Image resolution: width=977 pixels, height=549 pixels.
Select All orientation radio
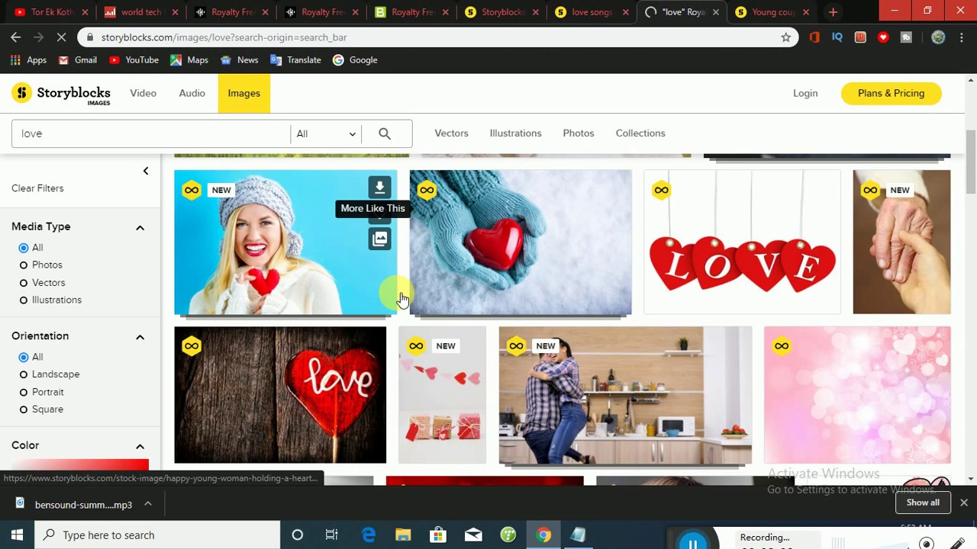(24, 357)
